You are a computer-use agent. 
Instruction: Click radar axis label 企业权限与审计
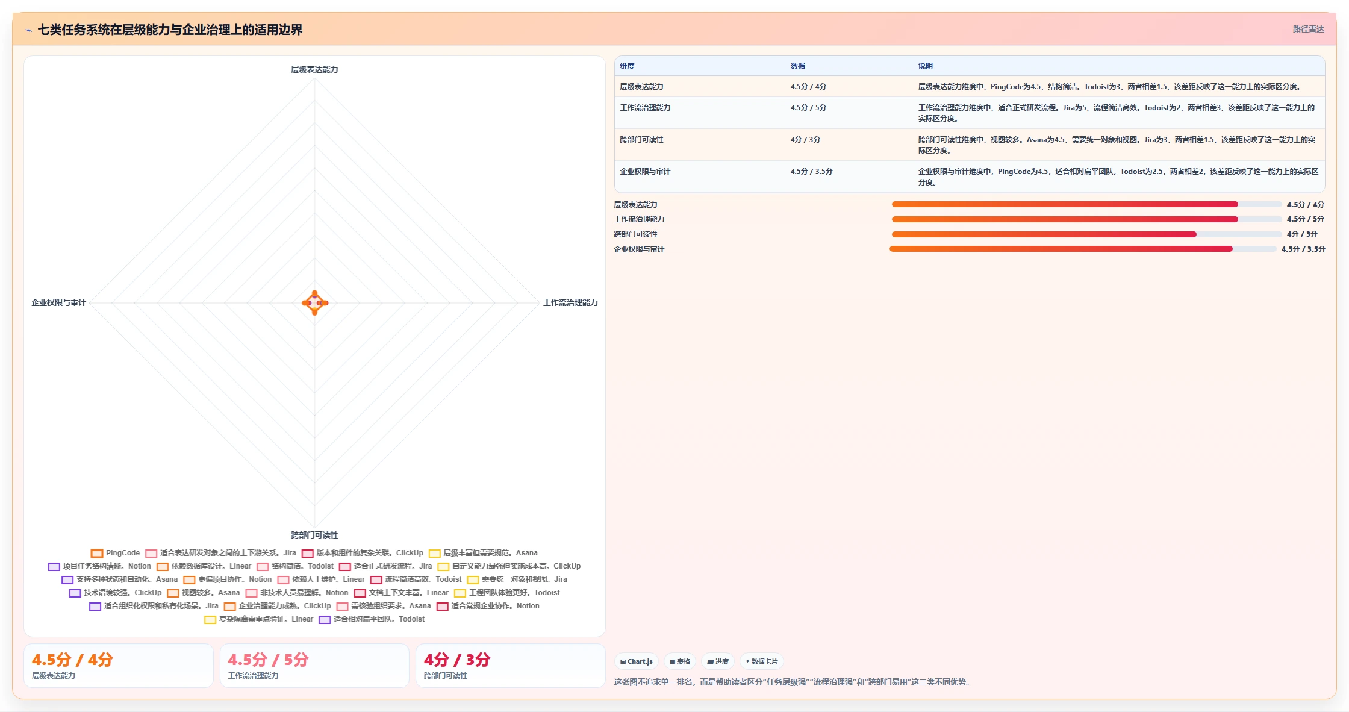tap(58, 302)
